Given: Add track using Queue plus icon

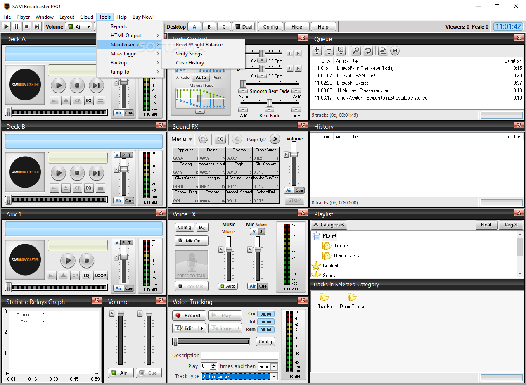Looking at the screenshot, I should (x=317, y=51).
